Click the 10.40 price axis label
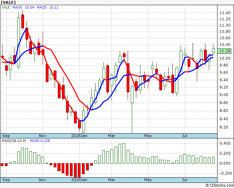The width and height of the screenshot is (234, 188). tap(225, 44)
